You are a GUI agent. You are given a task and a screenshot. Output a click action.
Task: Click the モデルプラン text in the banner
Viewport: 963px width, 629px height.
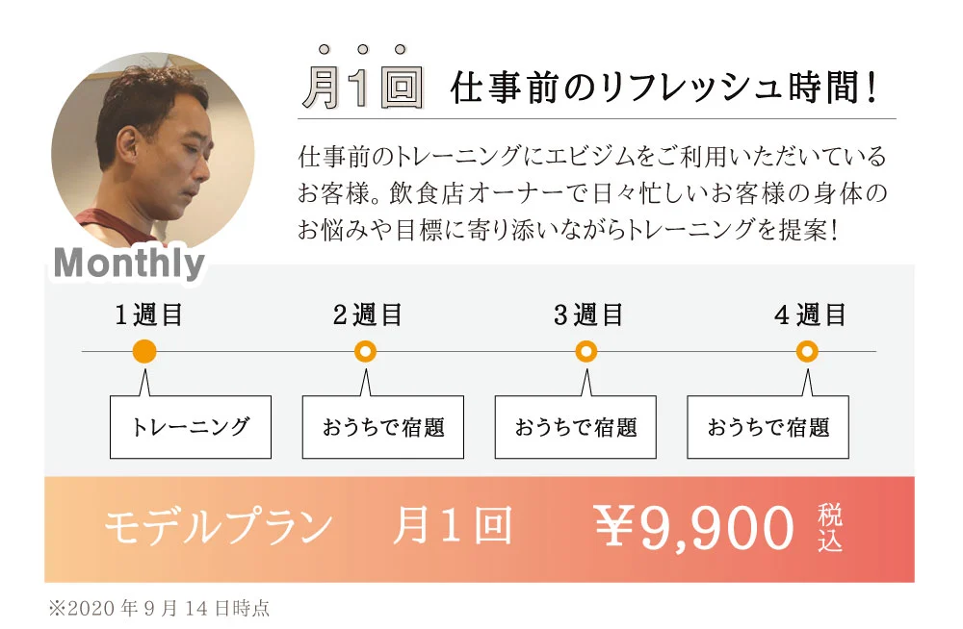tap(218, 528)
